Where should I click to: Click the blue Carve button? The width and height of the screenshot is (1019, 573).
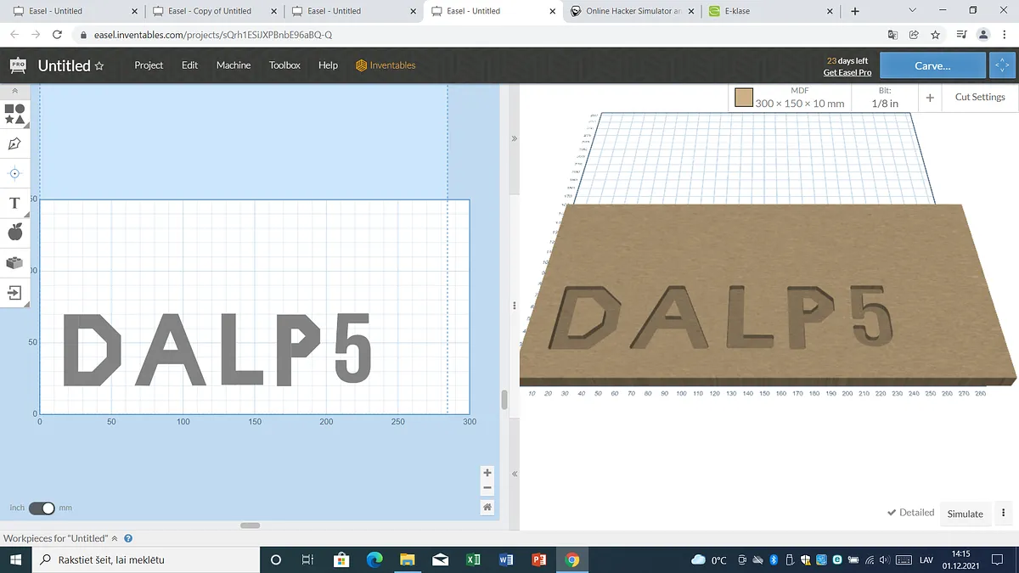pos(932,65)
